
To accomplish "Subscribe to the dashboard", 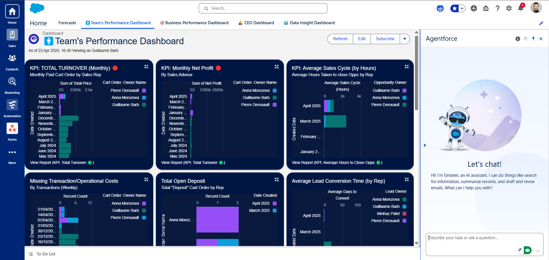I will click(385, 39).
